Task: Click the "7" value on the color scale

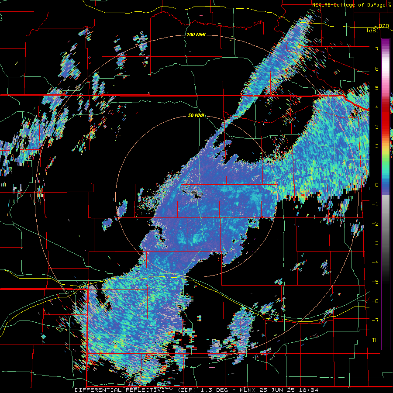Action: [x=377, y=49]
